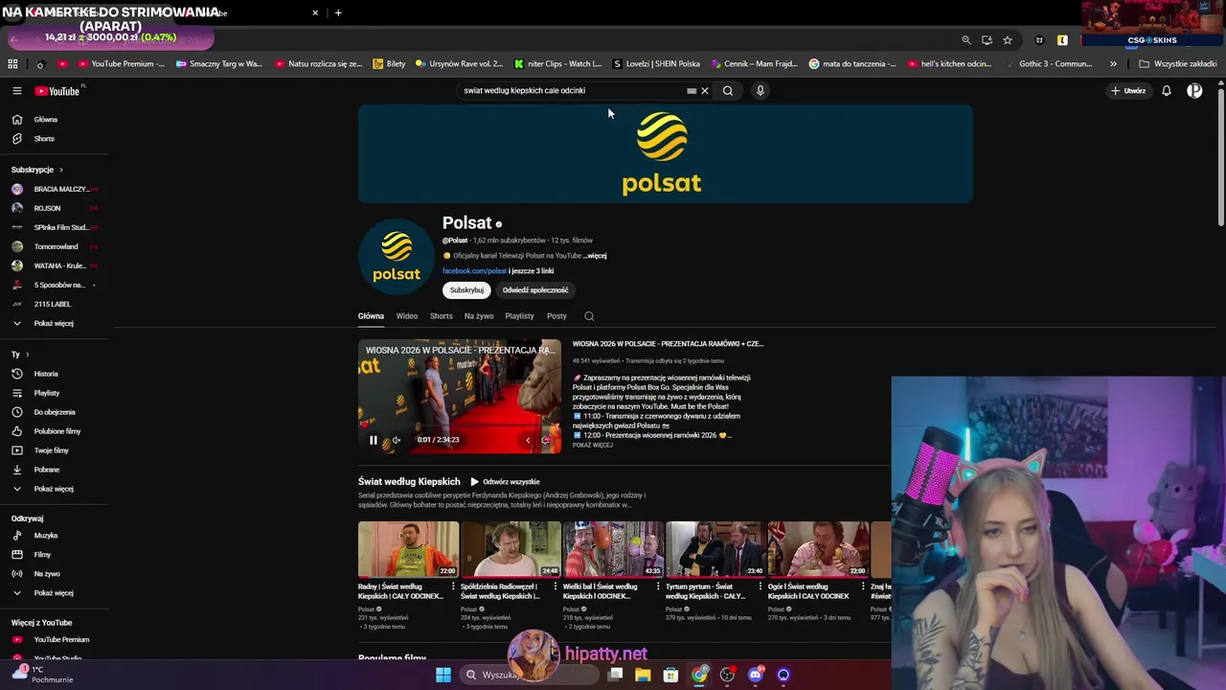Open Windows Start menu
1226x690 pixels.
click(x=443, y=675)
